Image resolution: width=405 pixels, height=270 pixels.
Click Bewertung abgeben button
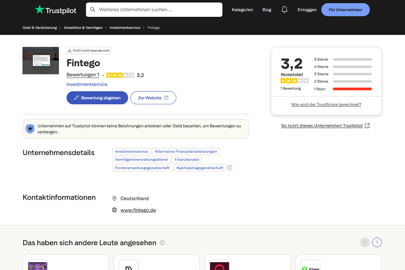pyautogui.click(x=97, y=98)
